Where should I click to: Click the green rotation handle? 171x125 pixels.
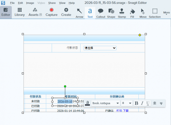click(x=65, y=86)
